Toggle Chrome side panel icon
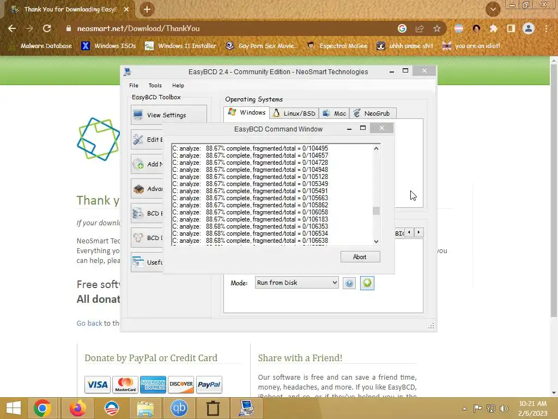The image size is (558, 419). 511,28
